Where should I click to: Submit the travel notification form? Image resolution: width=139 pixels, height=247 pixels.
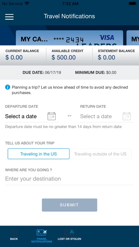coord(69,205)
